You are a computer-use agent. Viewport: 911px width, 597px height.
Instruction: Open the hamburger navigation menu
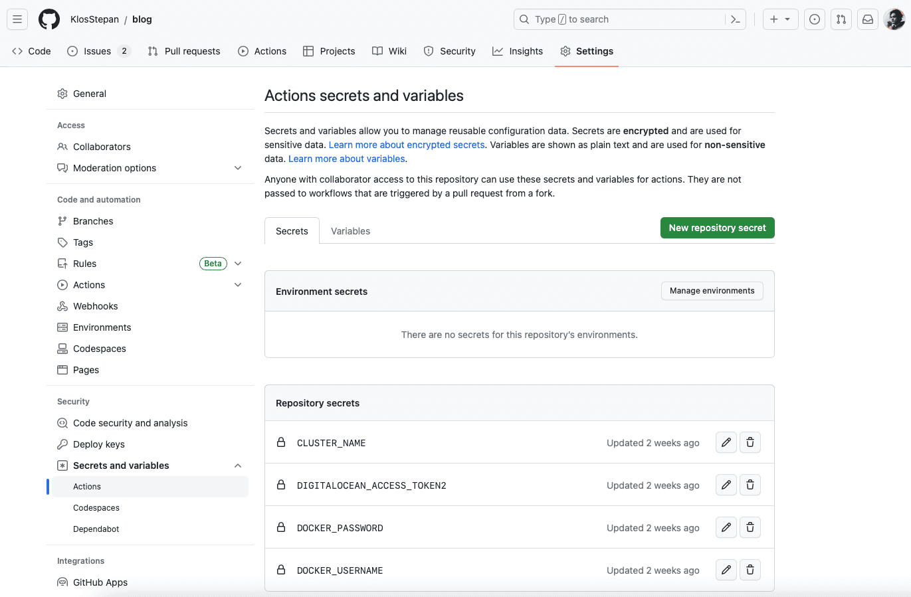17,19
